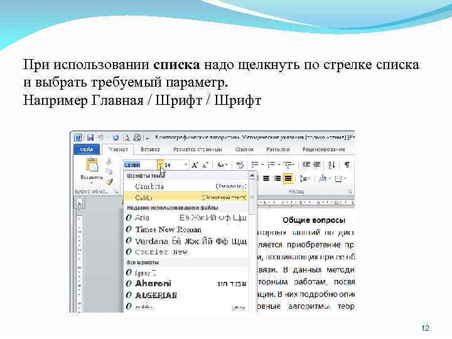Image resolution: width=452 pixels, height=339 pixels.
Task: Click the Decrease Indent icon
Action: point(306,164)
